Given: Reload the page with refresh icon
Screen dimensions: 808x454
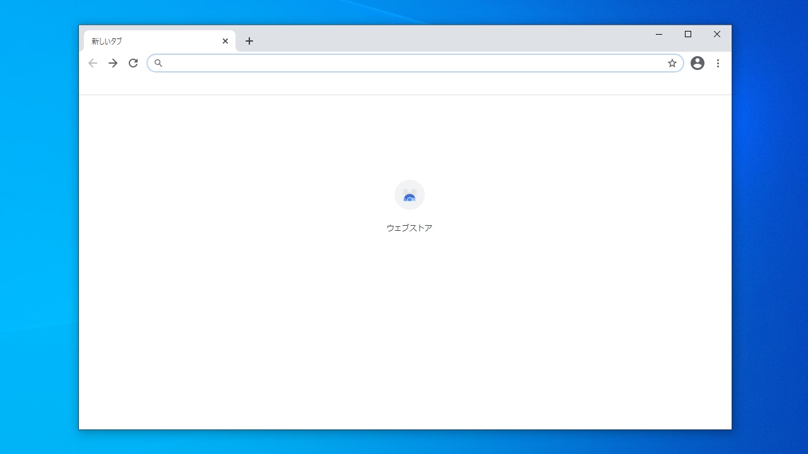Looking at the screenshot, I should (x=133, y=63).
